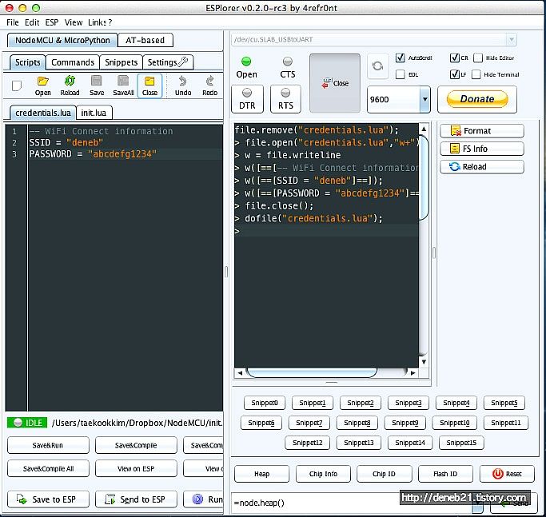The image size is (546, 517).
Task: Click the terminal horizontal scrollbar thumb
Action: pyautogui.click(x=312, y=372)
